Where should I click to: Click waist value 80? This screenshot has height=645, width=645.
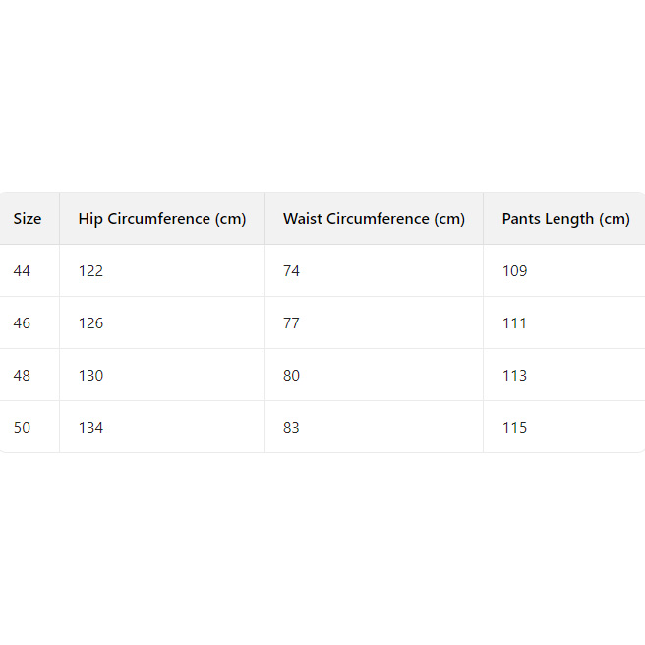pyautogui.click(x=291, y=376)
